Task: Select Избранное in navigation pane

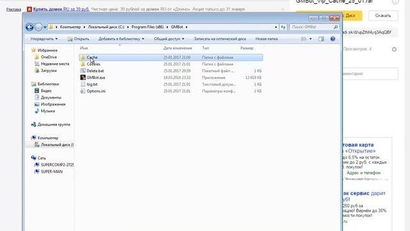Action: point(47,50)
